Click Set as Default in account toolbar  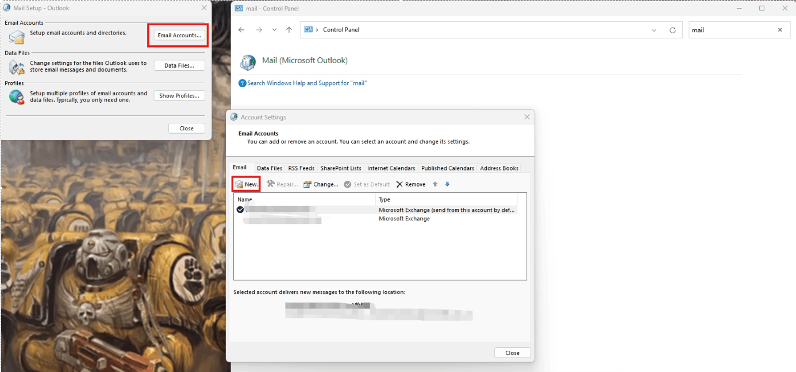coord(367,184)
